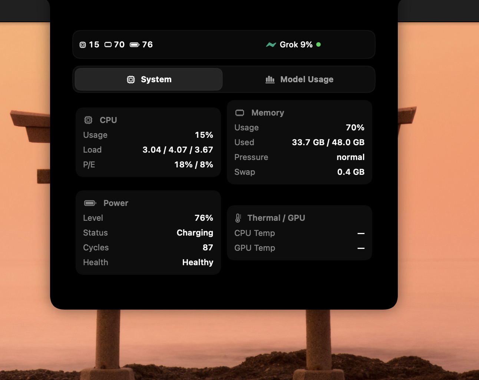Click the thermometer icon in Thermal / GPU card

point(238,218)
